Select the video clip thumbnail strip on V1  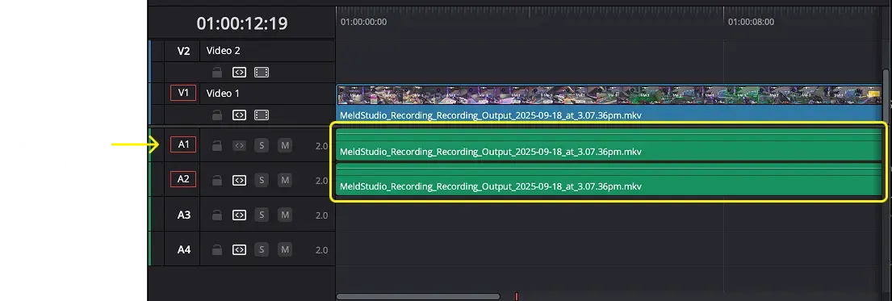point(609,95)
